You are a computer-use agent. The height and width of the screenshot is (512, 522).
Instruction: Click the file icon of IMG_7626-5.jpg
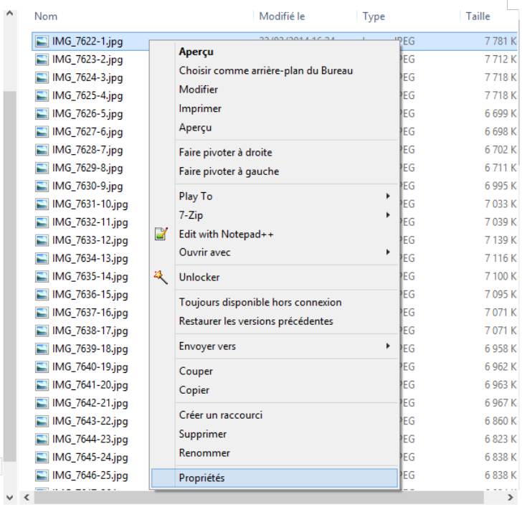point(42,114)
